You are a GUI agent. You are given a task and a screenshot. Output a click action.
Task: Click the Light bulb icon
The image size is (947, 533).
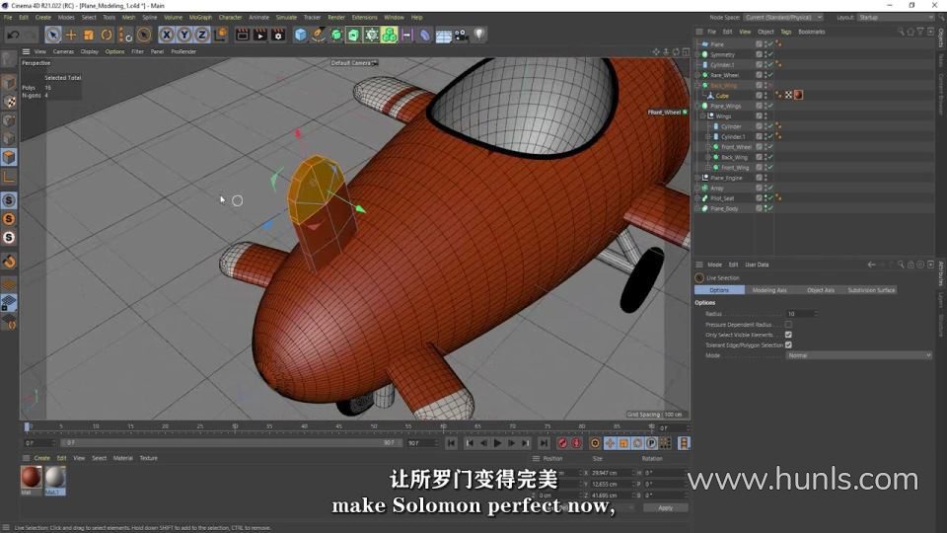click(479, 36)
